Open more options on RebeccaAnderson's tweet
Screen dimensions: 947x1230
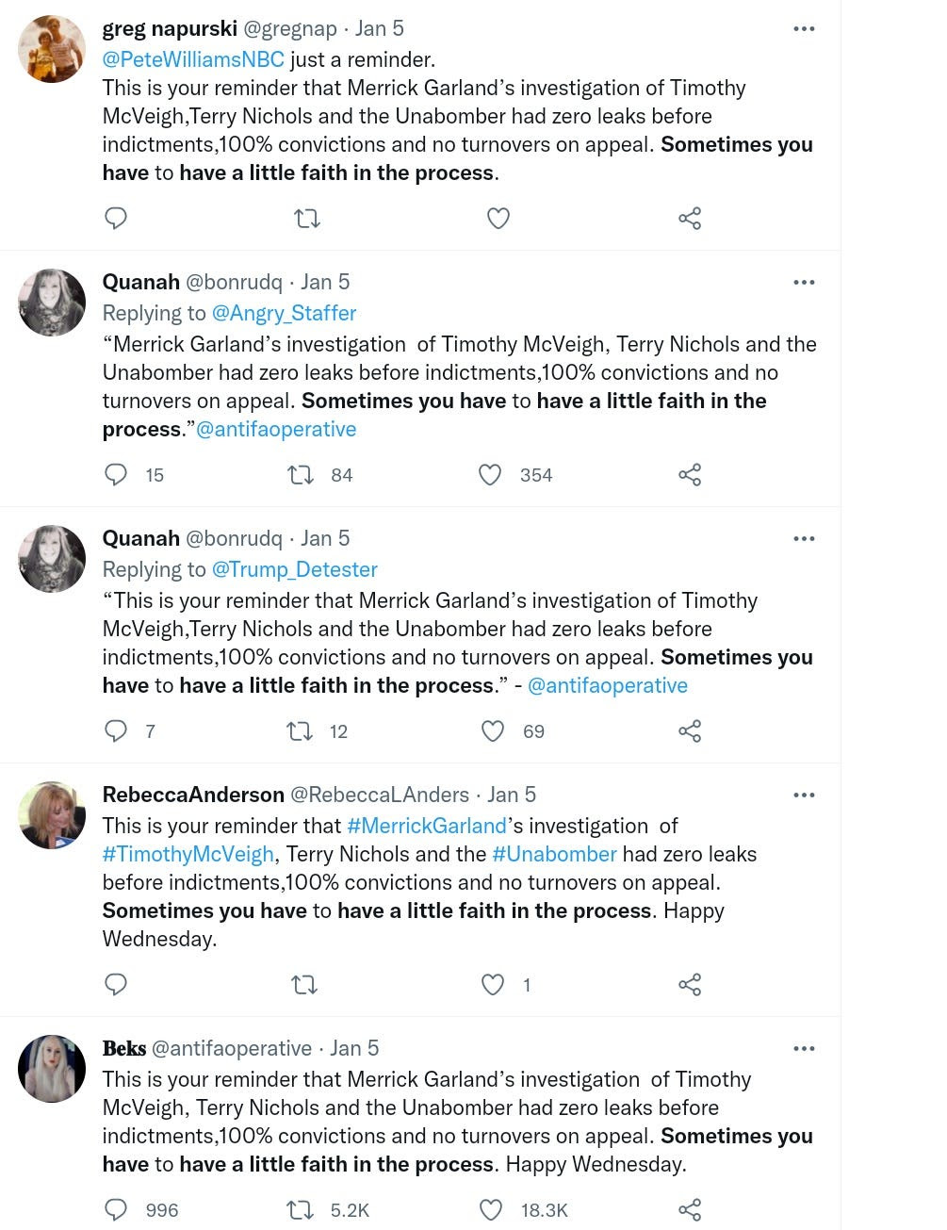pyautogui.click(x=804, y=795)
